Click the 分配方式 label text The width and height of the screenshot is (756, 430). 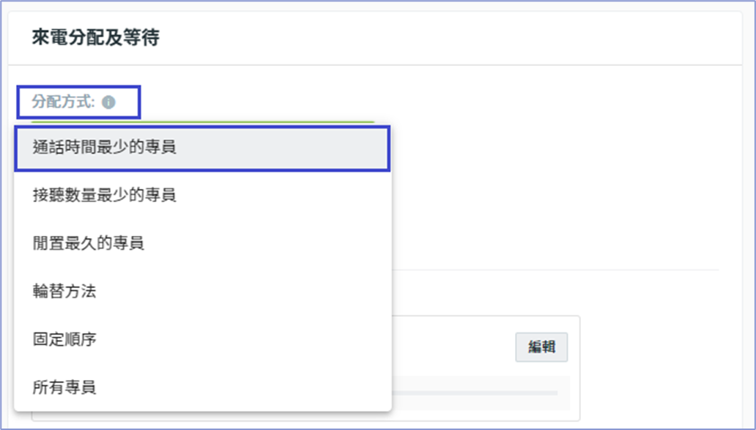point(63,103)
